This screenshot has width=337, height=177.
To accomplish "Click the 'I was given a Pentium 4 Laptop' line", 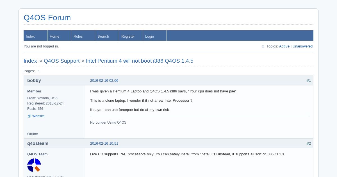I will pos(164,91).
